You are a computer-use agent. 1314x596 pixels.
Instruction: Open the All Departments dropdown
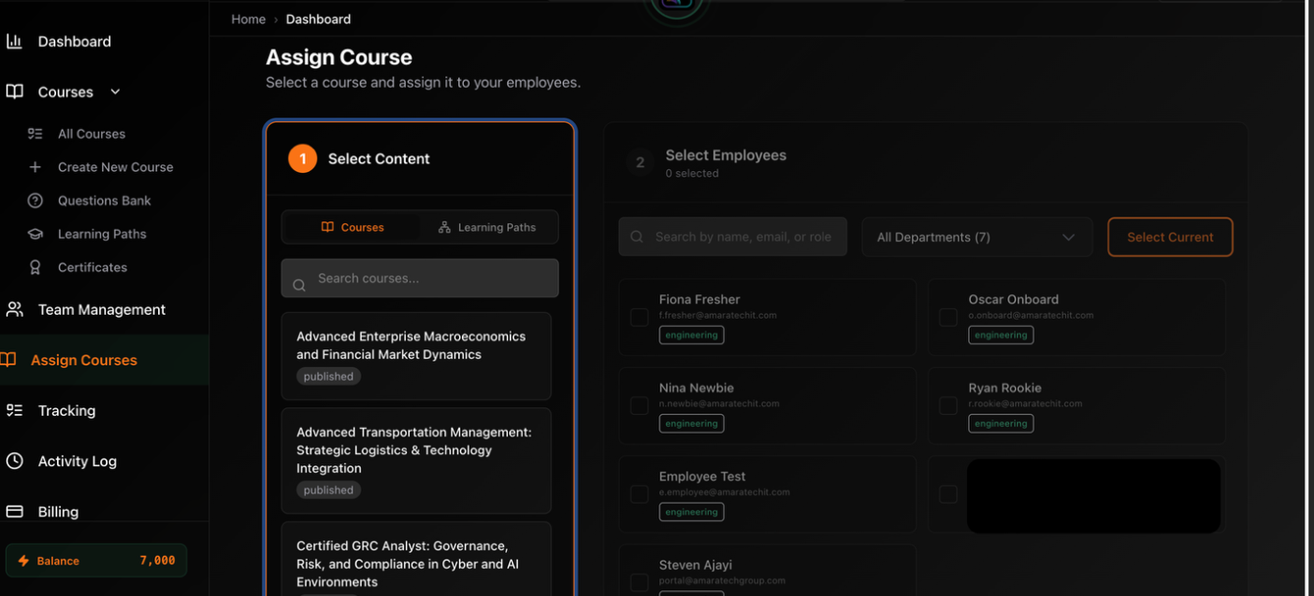click(x=976, y=236)
